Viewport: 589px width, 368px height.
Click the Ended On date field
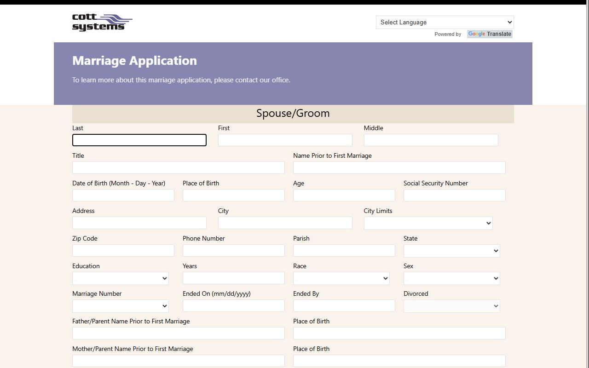click(234, 305)
